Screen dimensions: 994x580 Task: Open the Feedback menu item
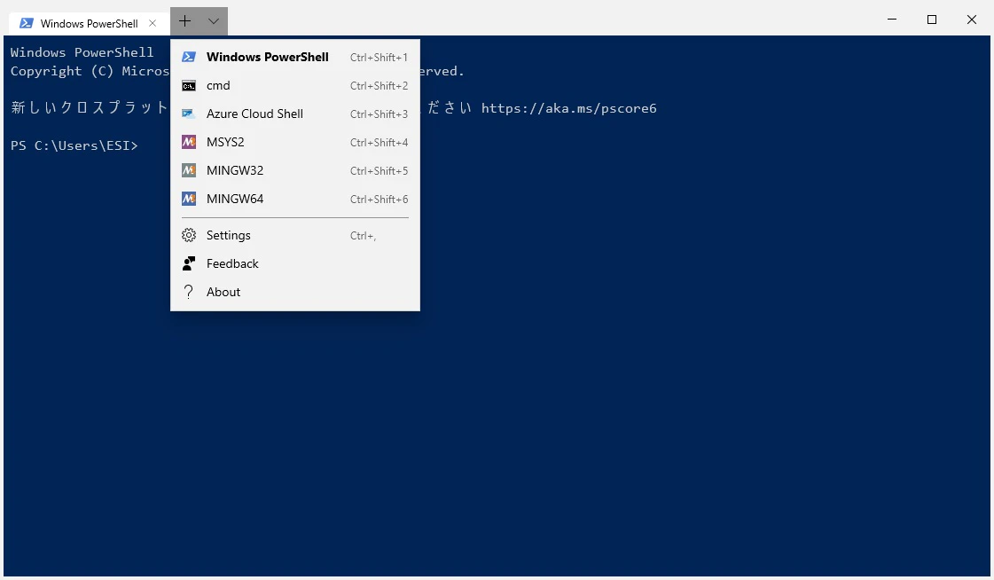294,263
